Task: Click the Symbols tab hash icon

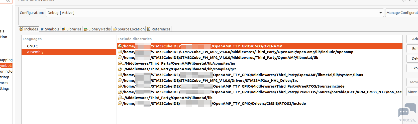Action: click(x=42, y=29)
